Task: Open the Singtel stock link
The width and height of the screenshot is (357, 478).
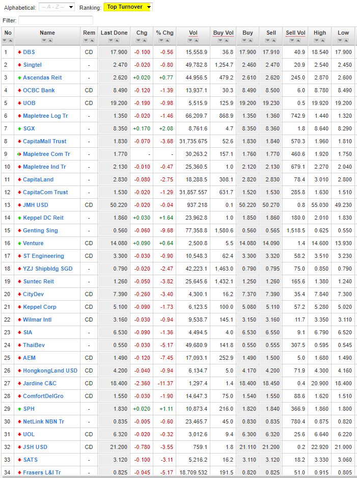Action: click(32, 65)
